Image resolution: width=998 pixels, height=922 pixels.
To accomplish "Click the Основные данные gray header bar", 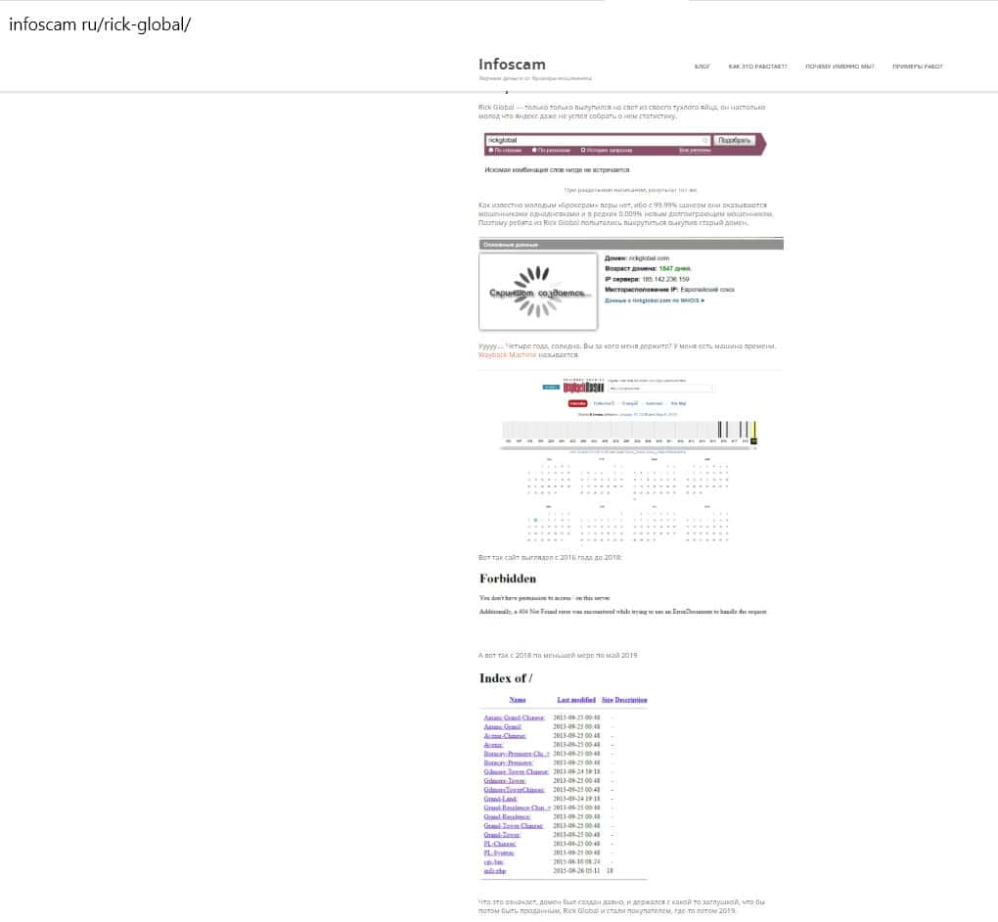I will click(x=631, y=245).
